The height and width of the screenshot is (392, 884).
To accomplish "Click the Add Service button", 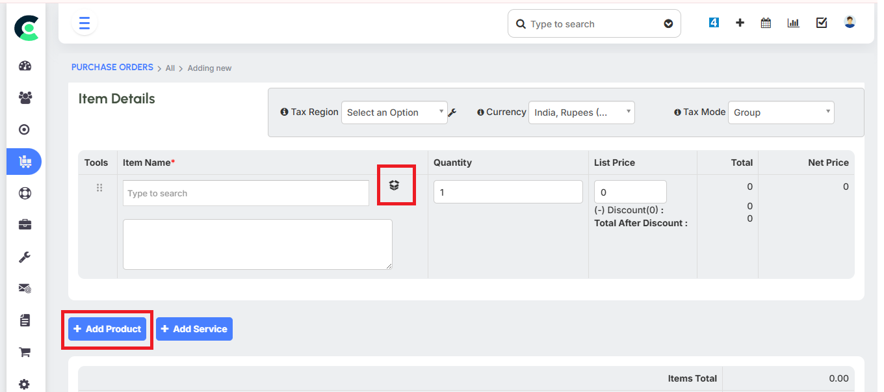I will (x=194, y=328).
